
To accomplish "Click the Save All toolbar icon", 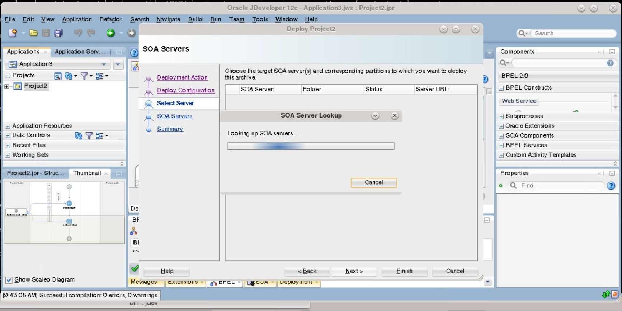I will 58,33.
